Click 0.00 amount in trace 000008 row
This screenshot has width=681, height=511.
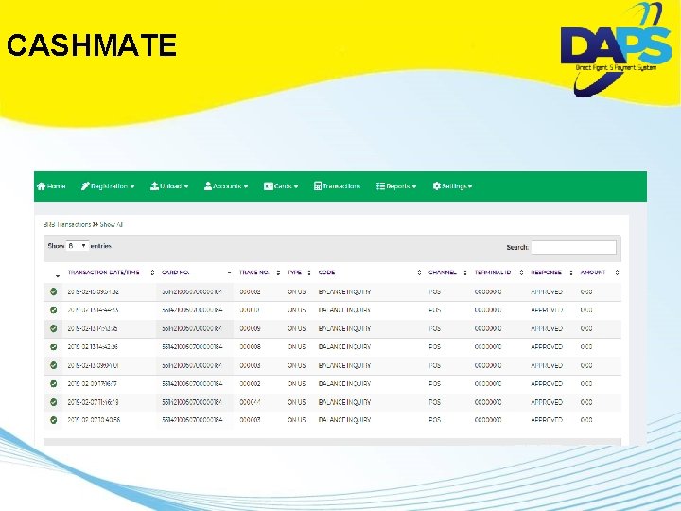click(586, 347)
